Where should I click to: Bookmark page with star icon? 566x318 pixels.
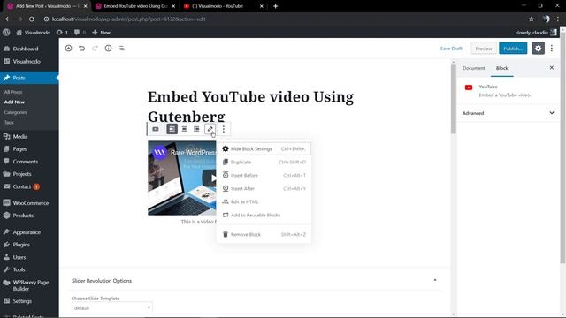pos(531,19)
